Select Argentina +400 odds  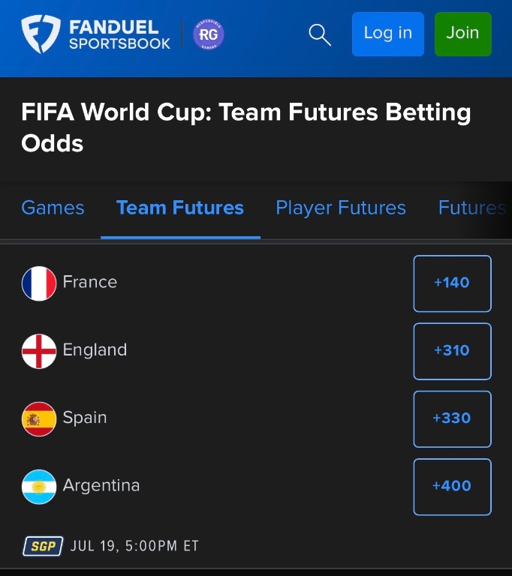(453, 487)
